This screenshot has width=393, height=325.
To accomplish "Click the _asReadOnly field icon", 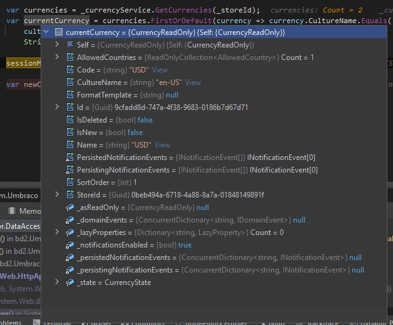I will click(x=70, y=207).
